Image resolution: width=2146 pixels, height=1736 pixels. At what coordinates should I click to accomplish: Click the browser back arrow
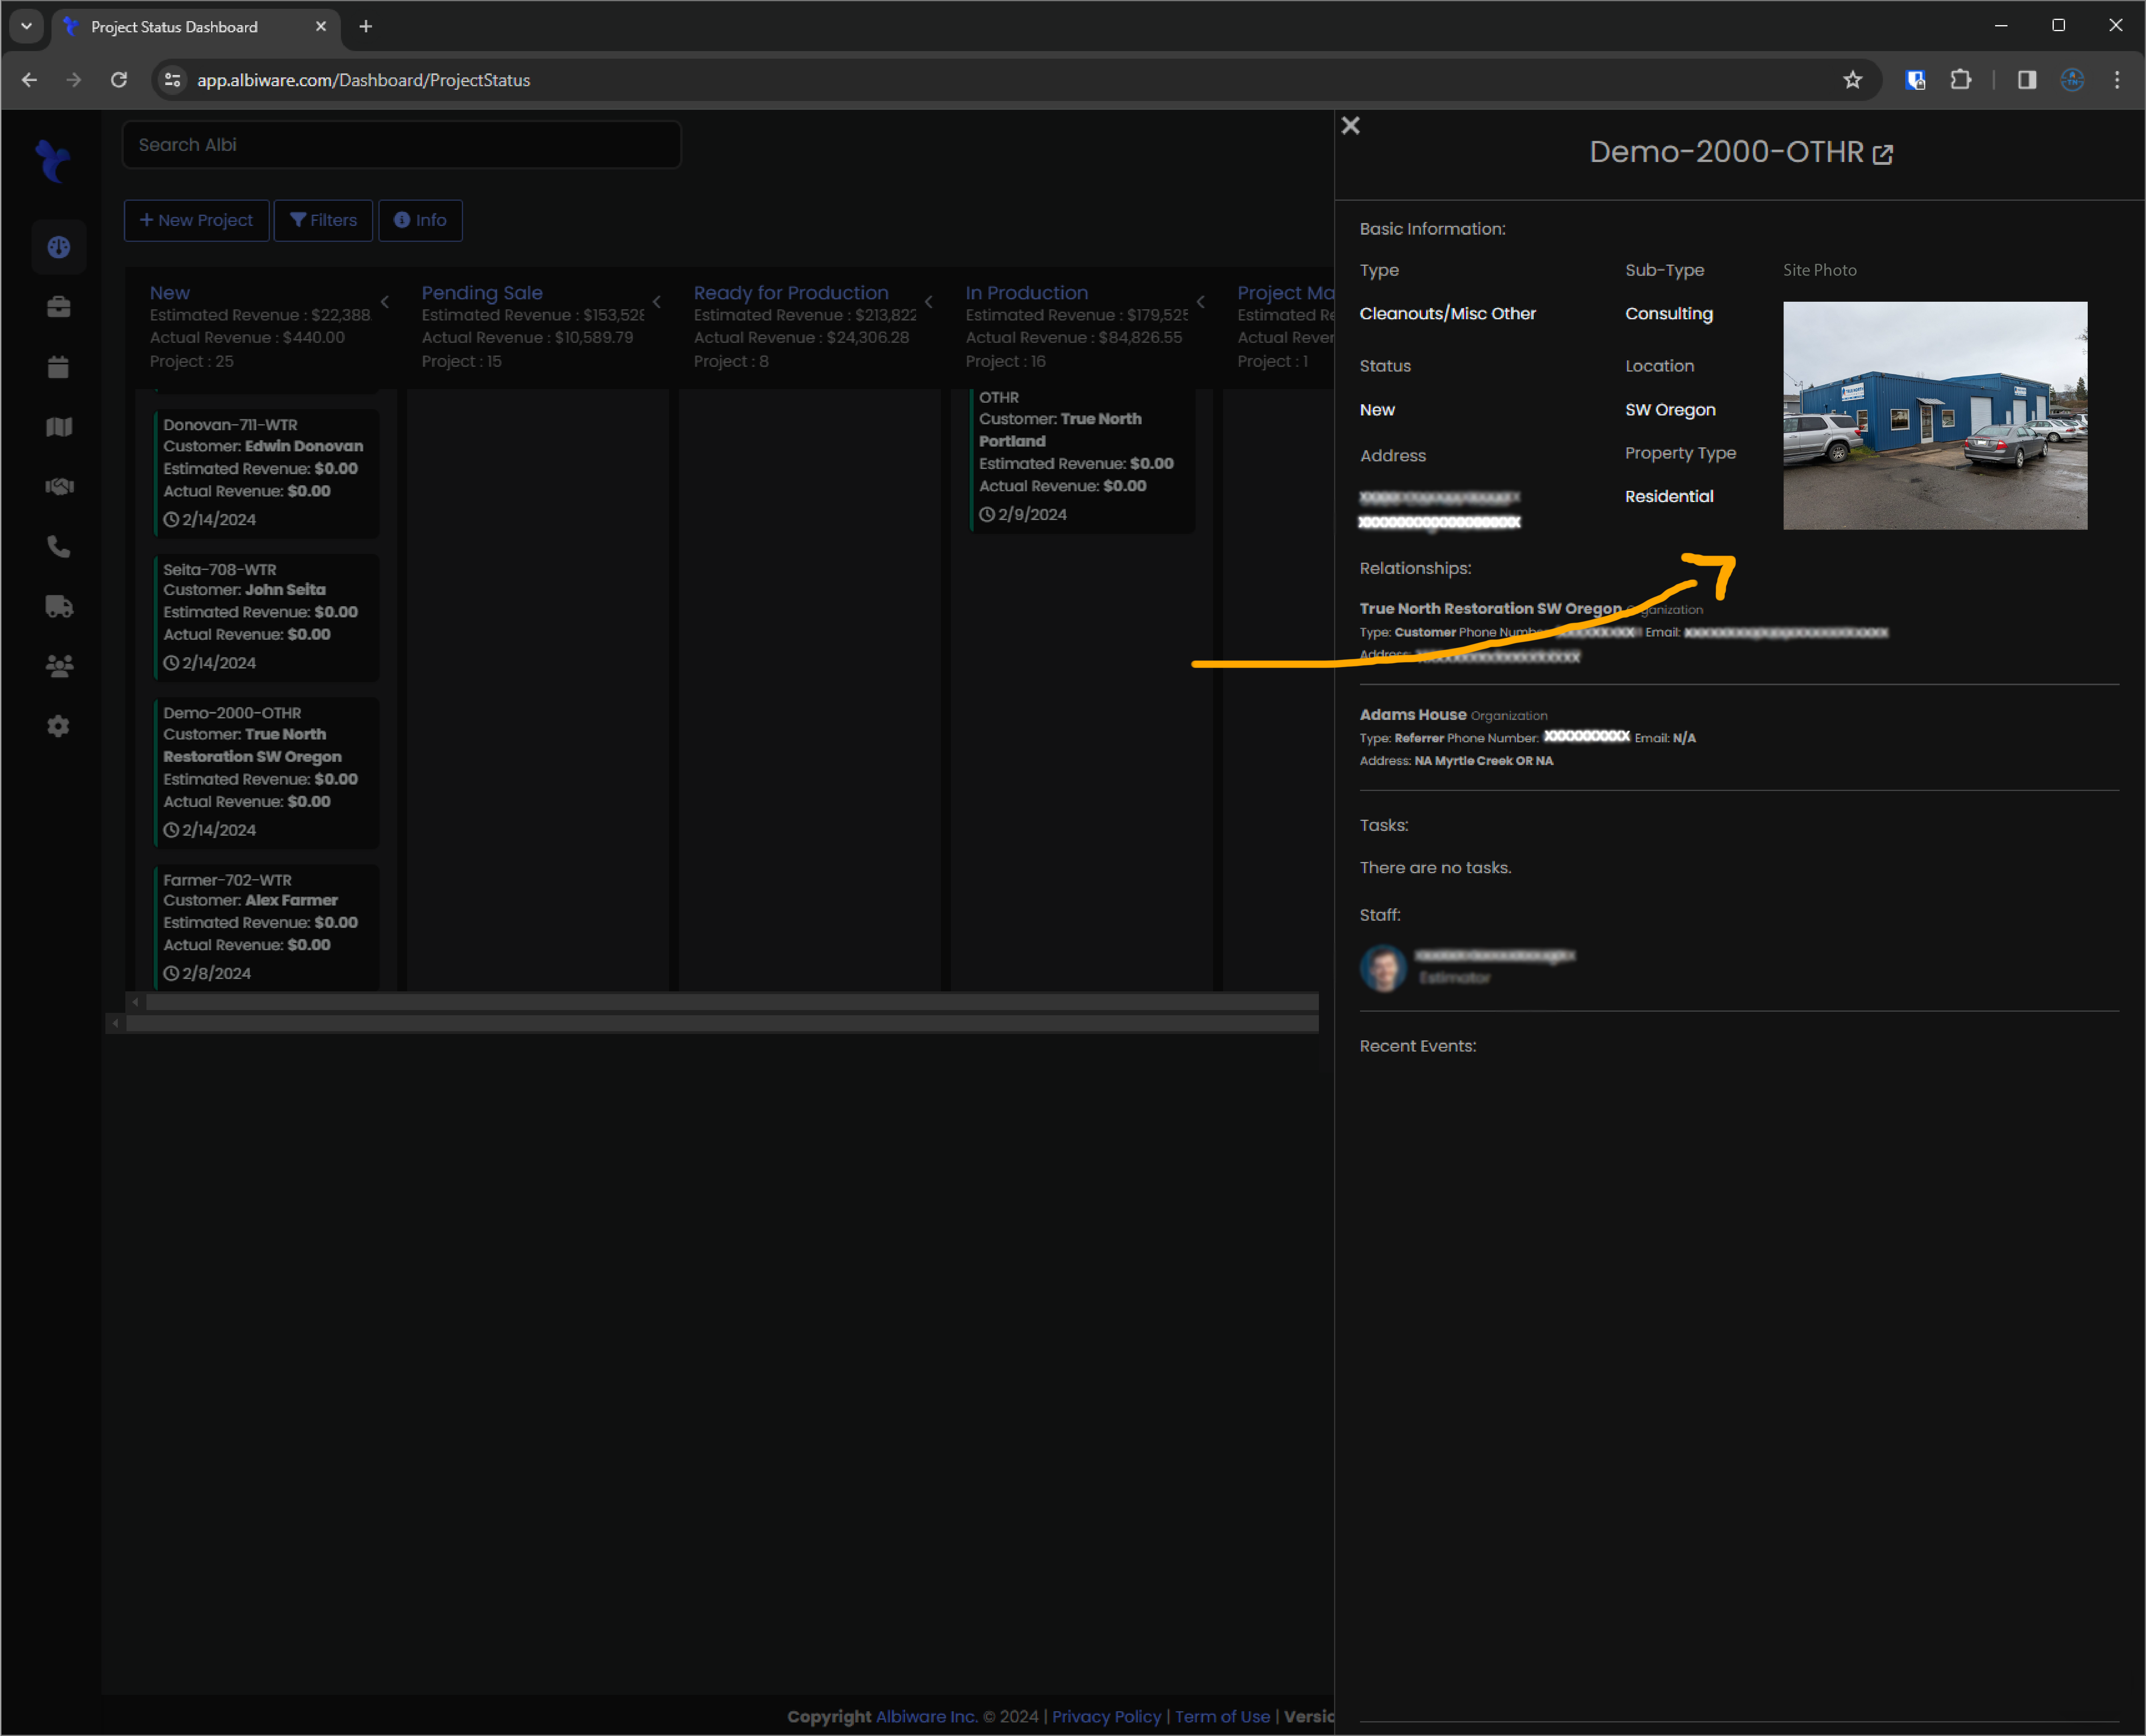[29, 80]
